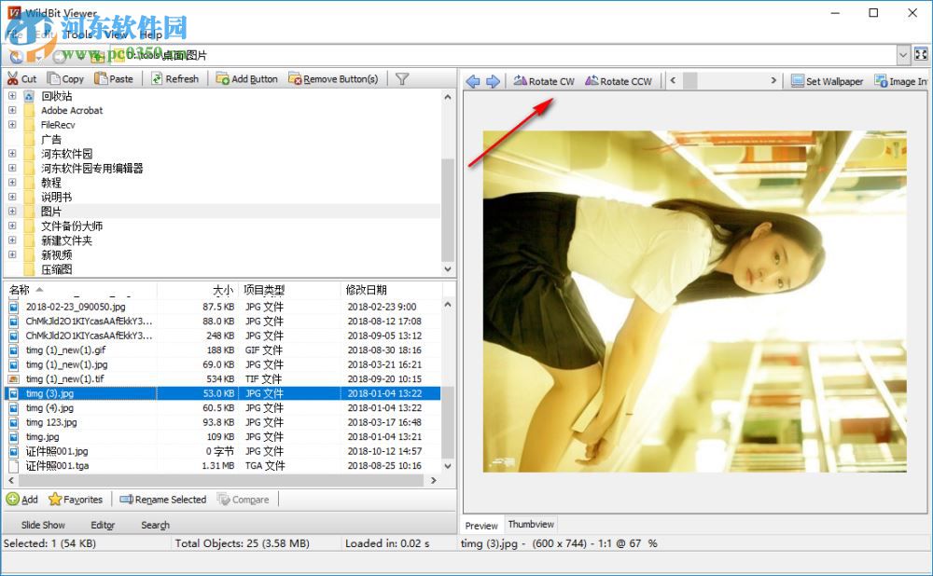Open the address bar dropdown
Image resolution: width=933 pixels, height=576 pixels.
903,54
